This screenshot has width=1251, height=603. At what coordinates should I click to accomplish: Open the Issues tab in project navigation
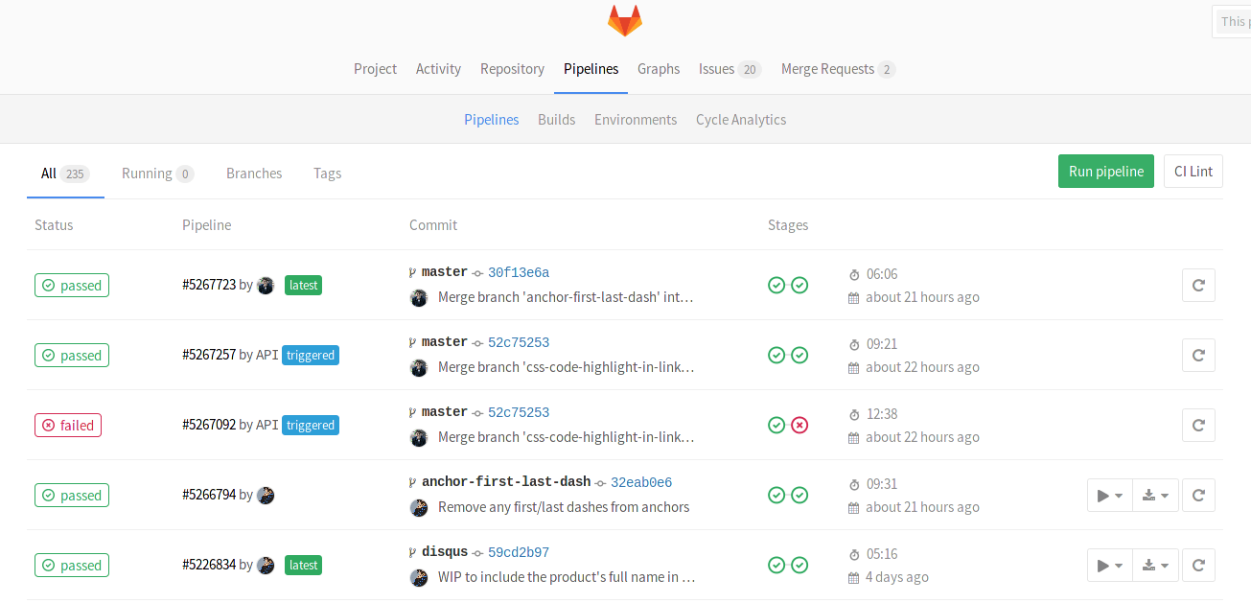pyautogui.click(x=729, y=69)
